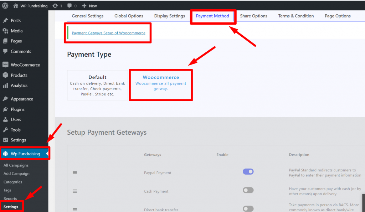Viewport: 365px width, 212px height.
Task: Enable the Cash Payment toggle
Action: point(248,190)
